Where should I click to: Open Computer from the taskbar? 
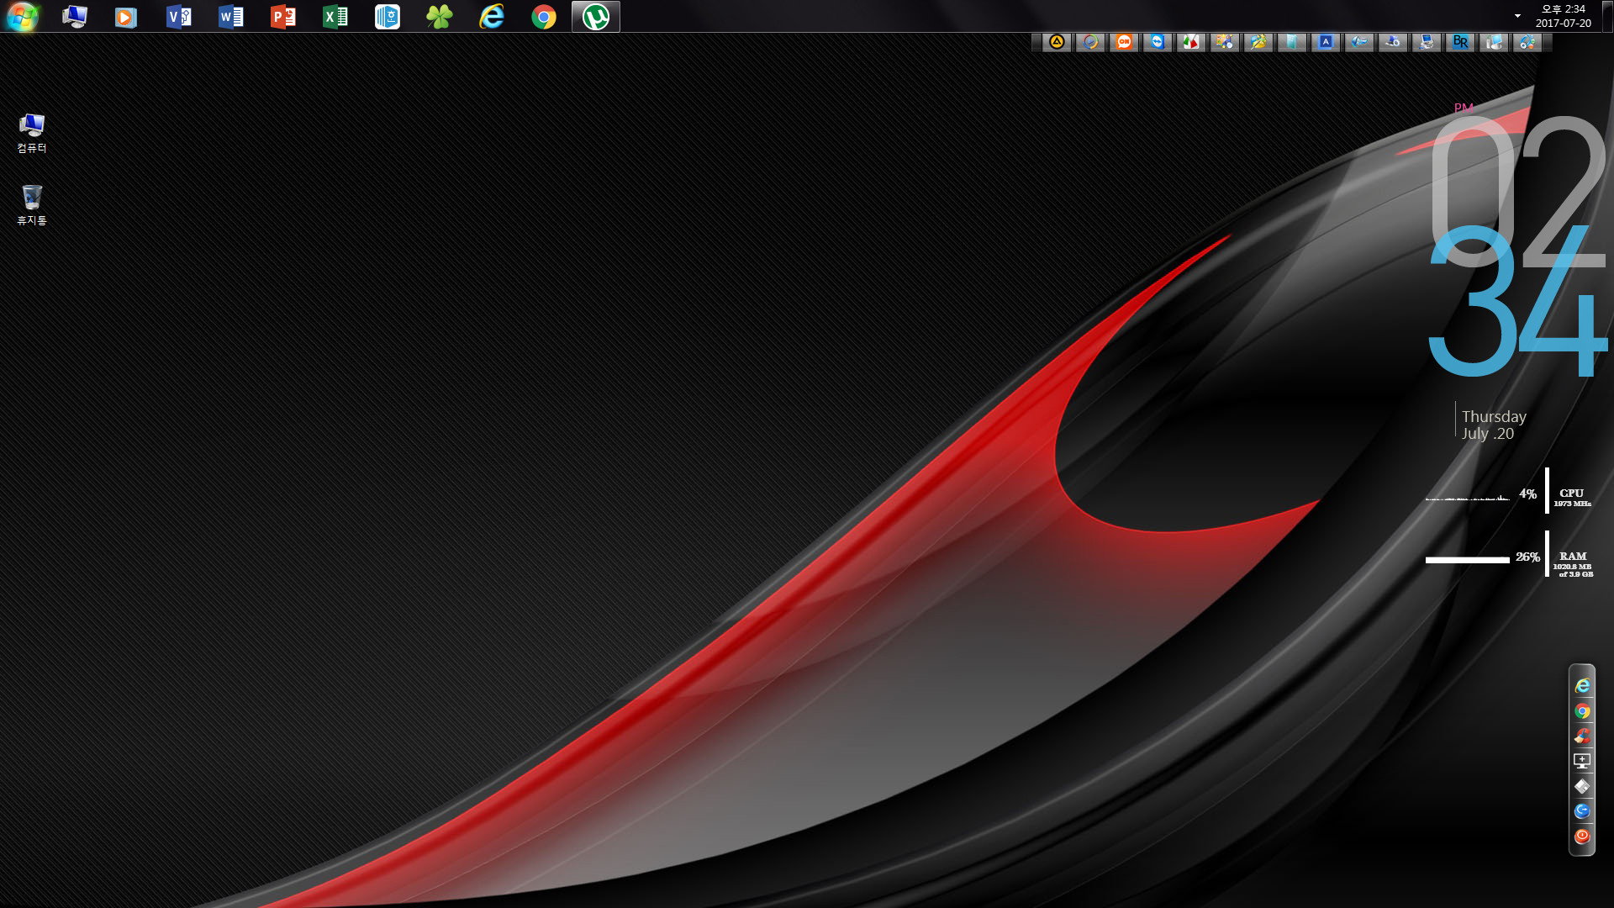(x=74, y=16)
